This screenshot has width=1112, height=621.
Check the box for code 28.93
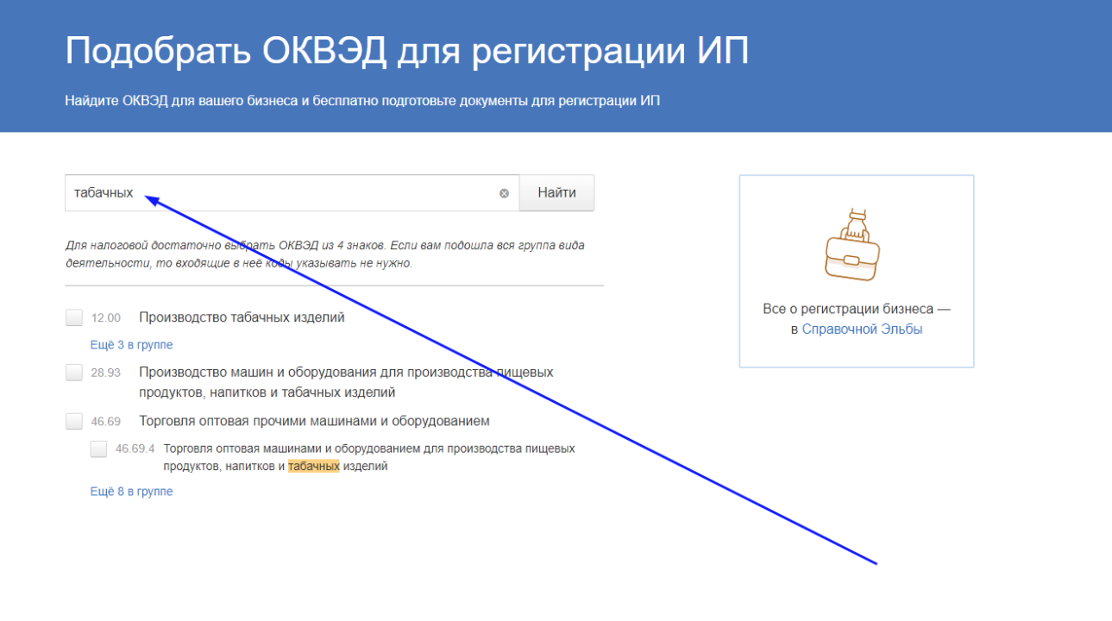pyautogui.click(x=74, y=373)
